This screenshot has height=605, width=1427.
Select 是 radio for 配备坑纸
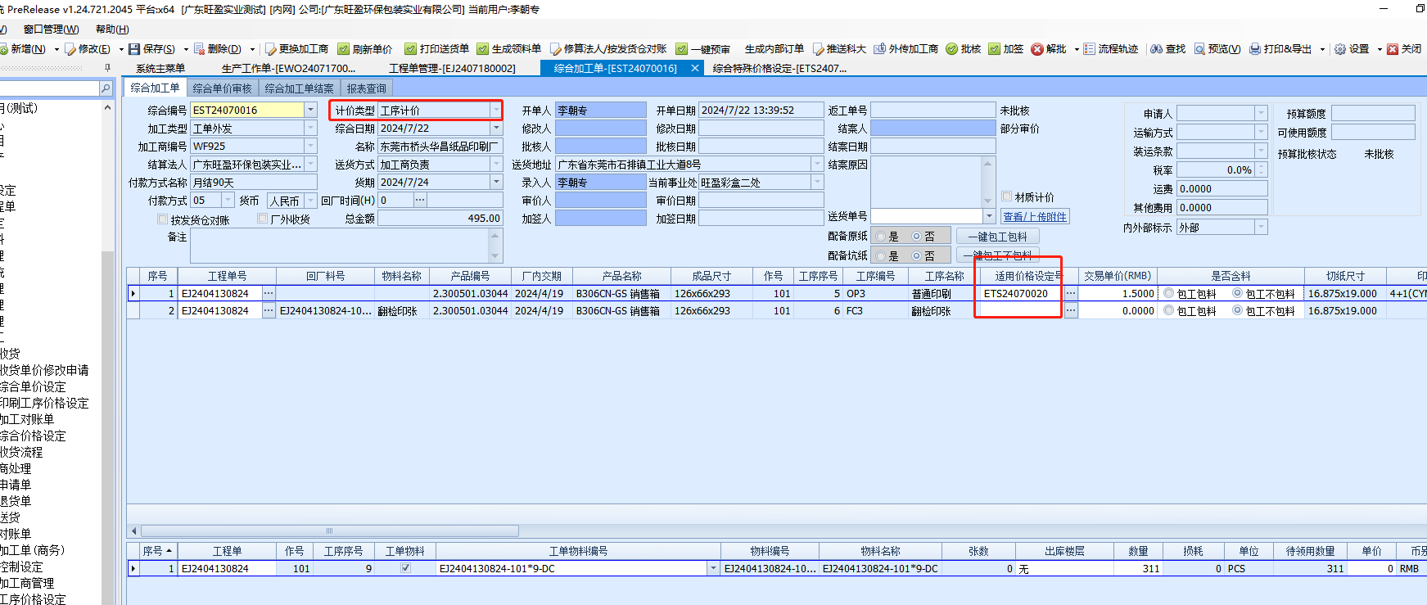click(881, 256)
